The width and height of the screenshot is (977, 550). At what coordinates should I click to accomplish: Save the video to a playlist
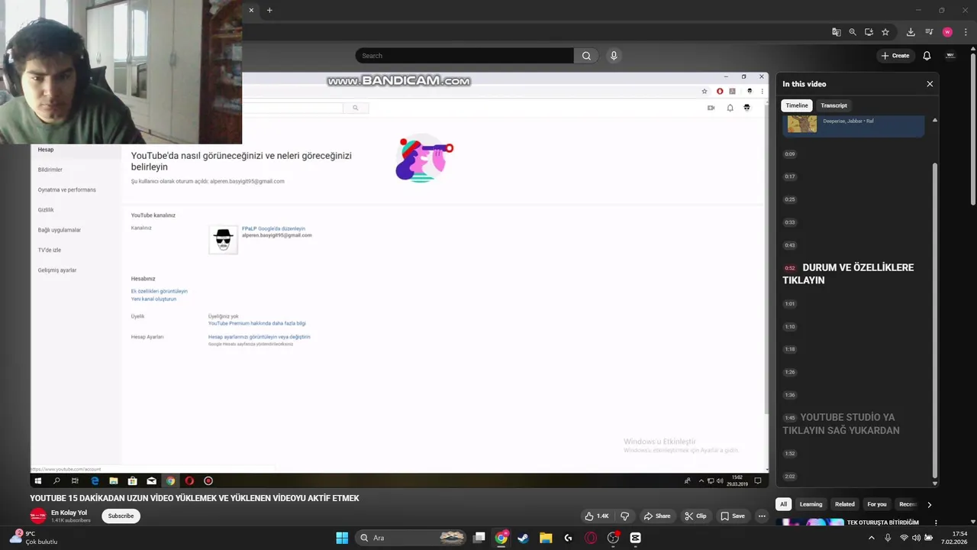pos(733,516)
